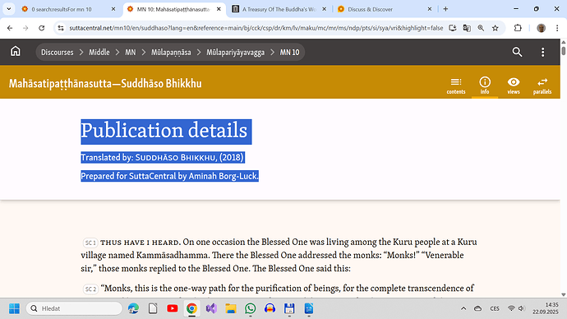Expand the browser tab search dropdown

[x=9, y=9]
